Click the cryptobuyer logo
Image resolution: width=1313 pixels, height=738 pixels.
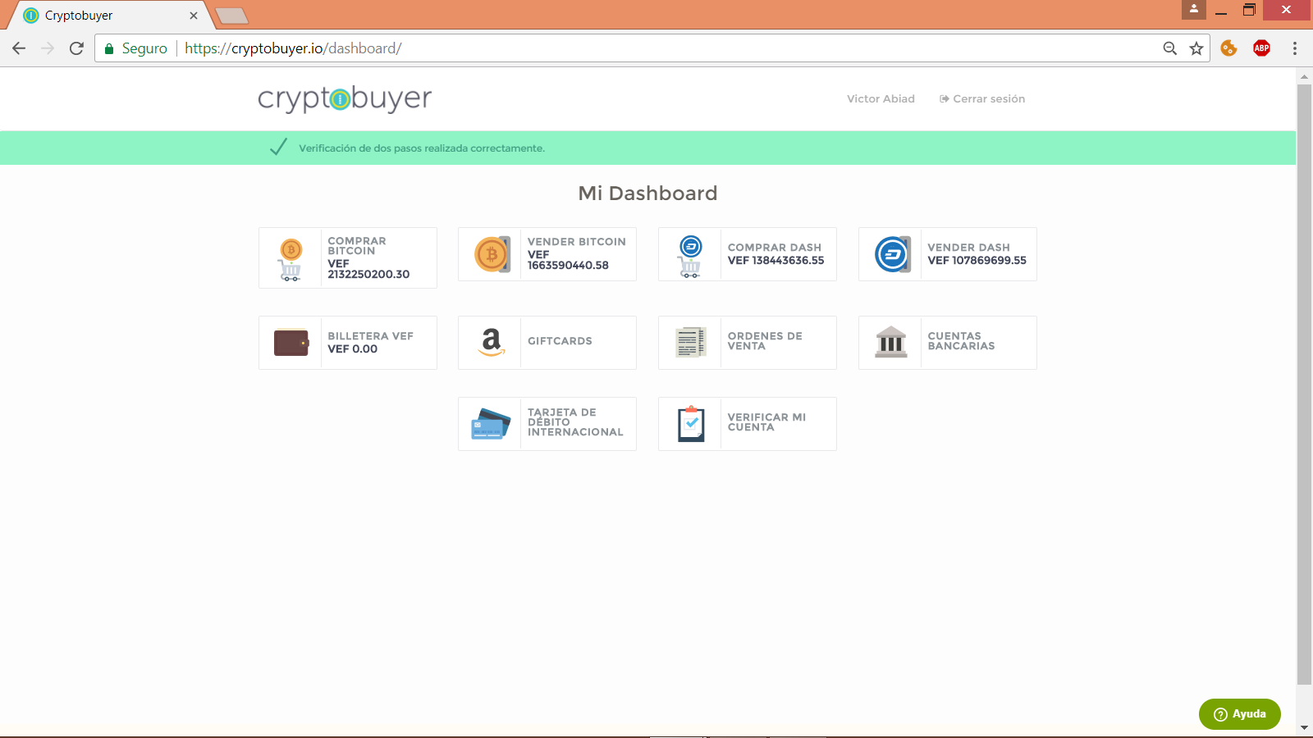(x=345, y=99)
